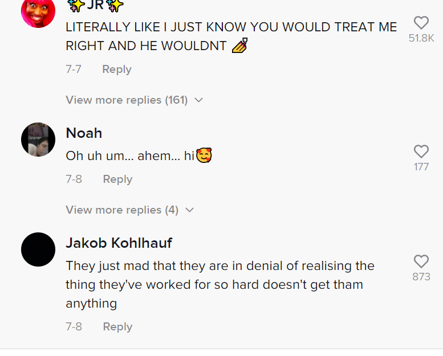Like JR's comment with the heart icon

click(x=421, y=23)
